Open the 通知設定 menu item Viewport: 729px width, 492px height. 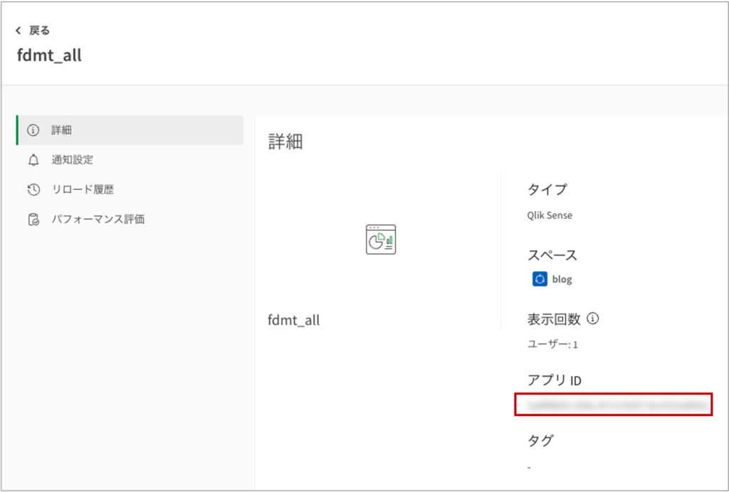pos(72,160)
